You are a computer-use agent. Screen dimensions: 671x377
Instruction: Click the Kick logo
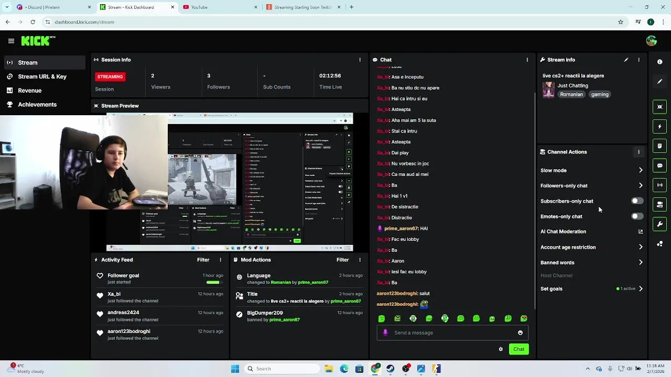[x=38, y=41]
